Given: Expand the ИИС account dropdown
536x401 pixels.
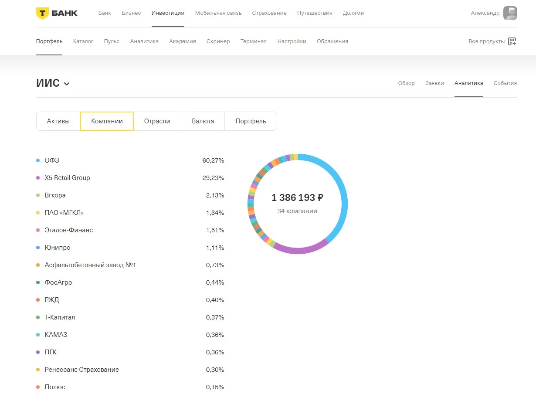Looking at the screenshot, I should pos(67,84).
